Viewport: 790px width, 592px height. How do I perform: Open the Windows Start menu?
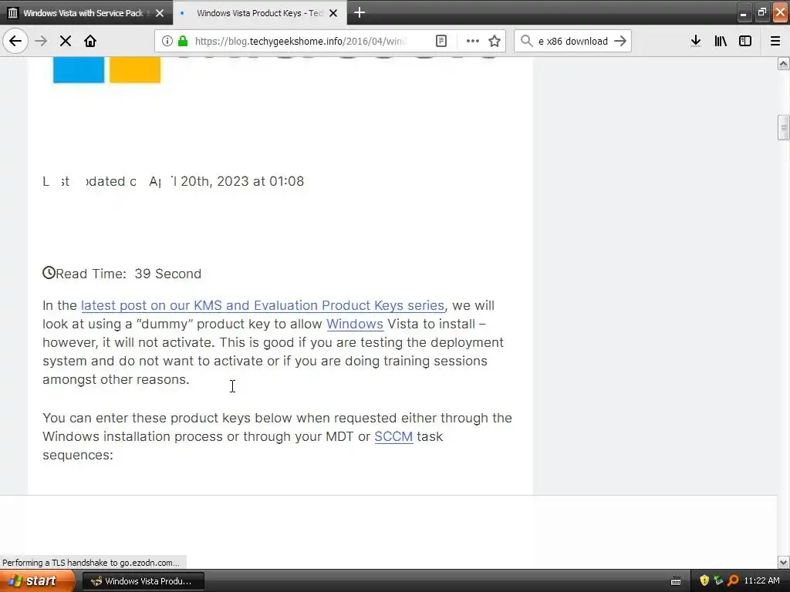[37, 580]
